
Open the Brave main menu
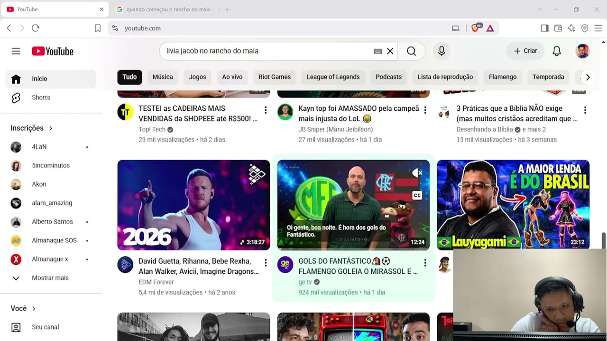(598, 28)
